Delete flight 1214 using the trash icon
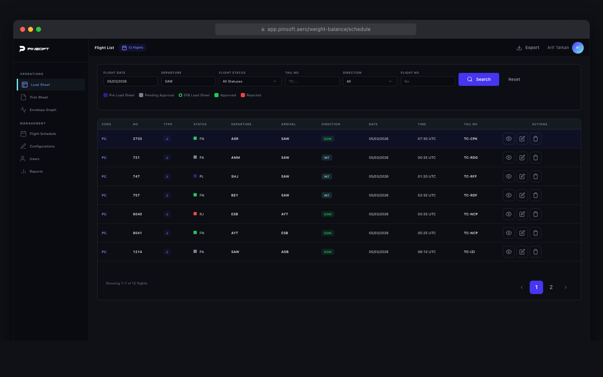The width and height of the screenshot is (603, 377). click(536, 251)
